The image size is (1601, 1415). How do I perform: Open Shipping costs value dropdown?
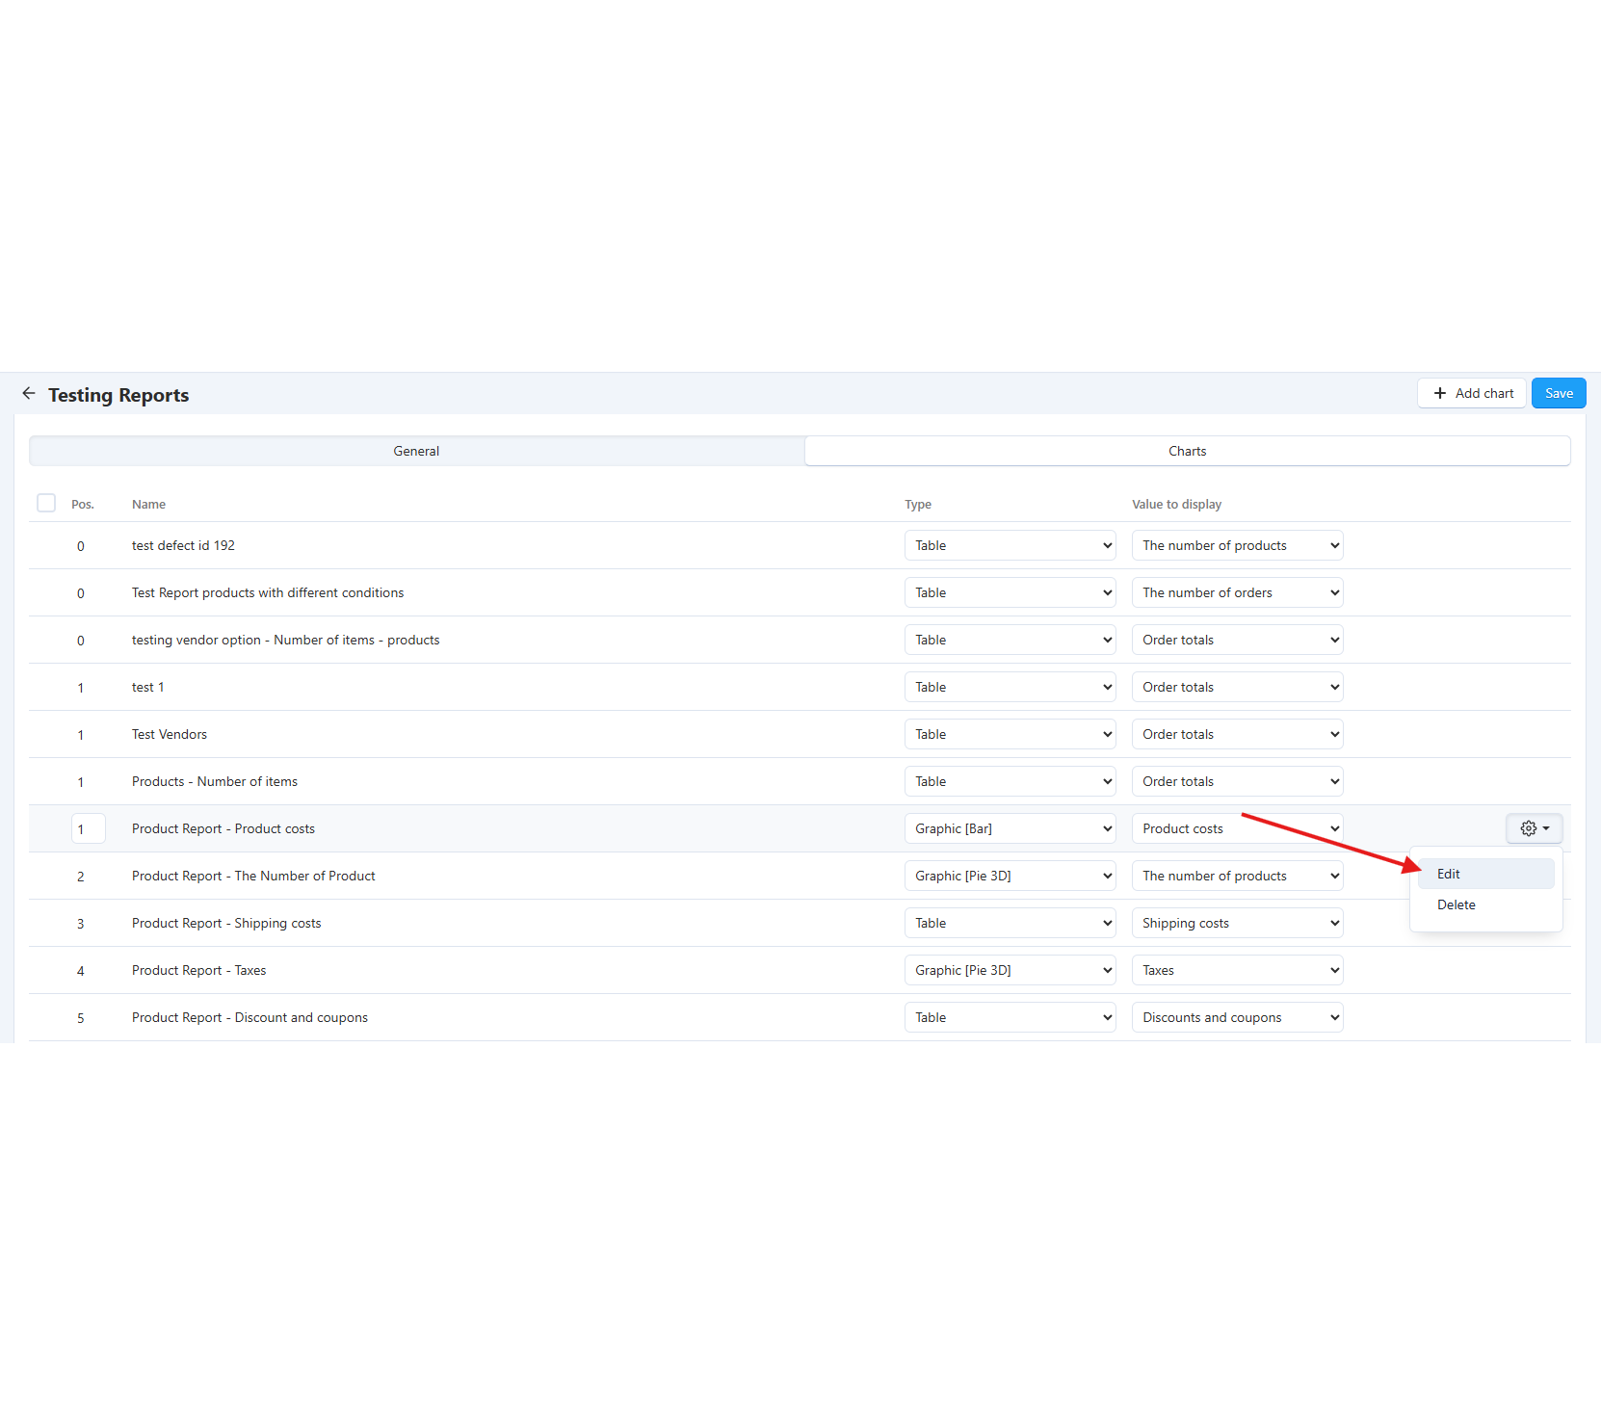(x=1237, y=923)
